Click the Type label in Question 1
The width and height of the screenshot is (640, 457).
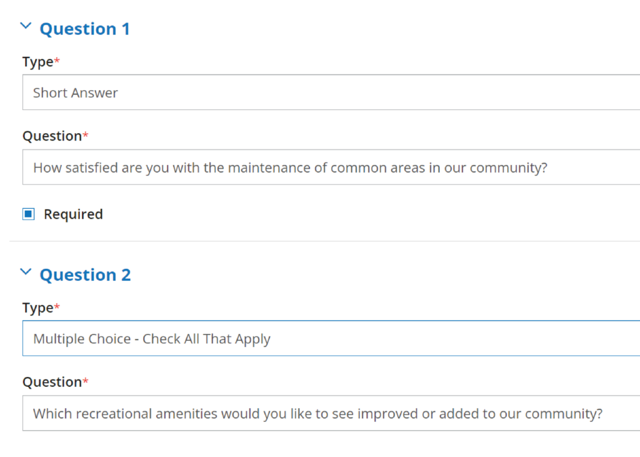coord(38,62)
